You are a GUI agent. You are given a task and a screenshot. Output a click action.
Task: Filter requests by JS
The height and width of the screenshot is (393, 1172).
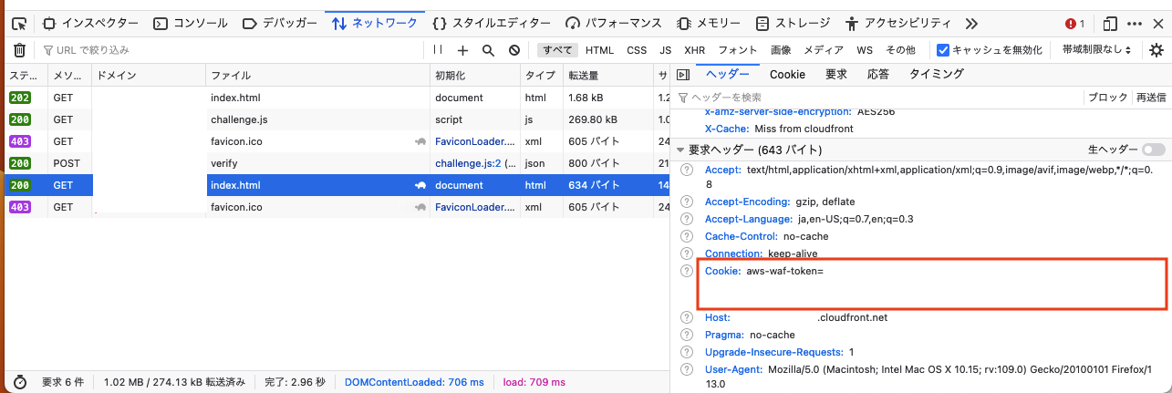[665, 50]
